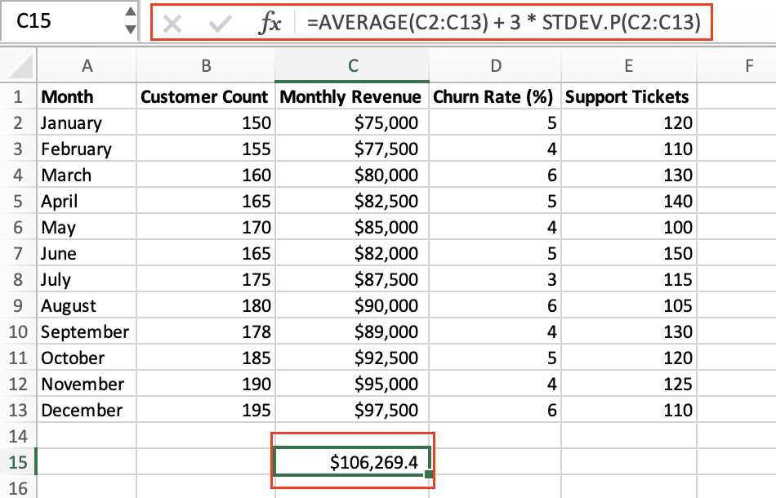
Task: Select the 'April' cell
Action: tap(87, 202)
